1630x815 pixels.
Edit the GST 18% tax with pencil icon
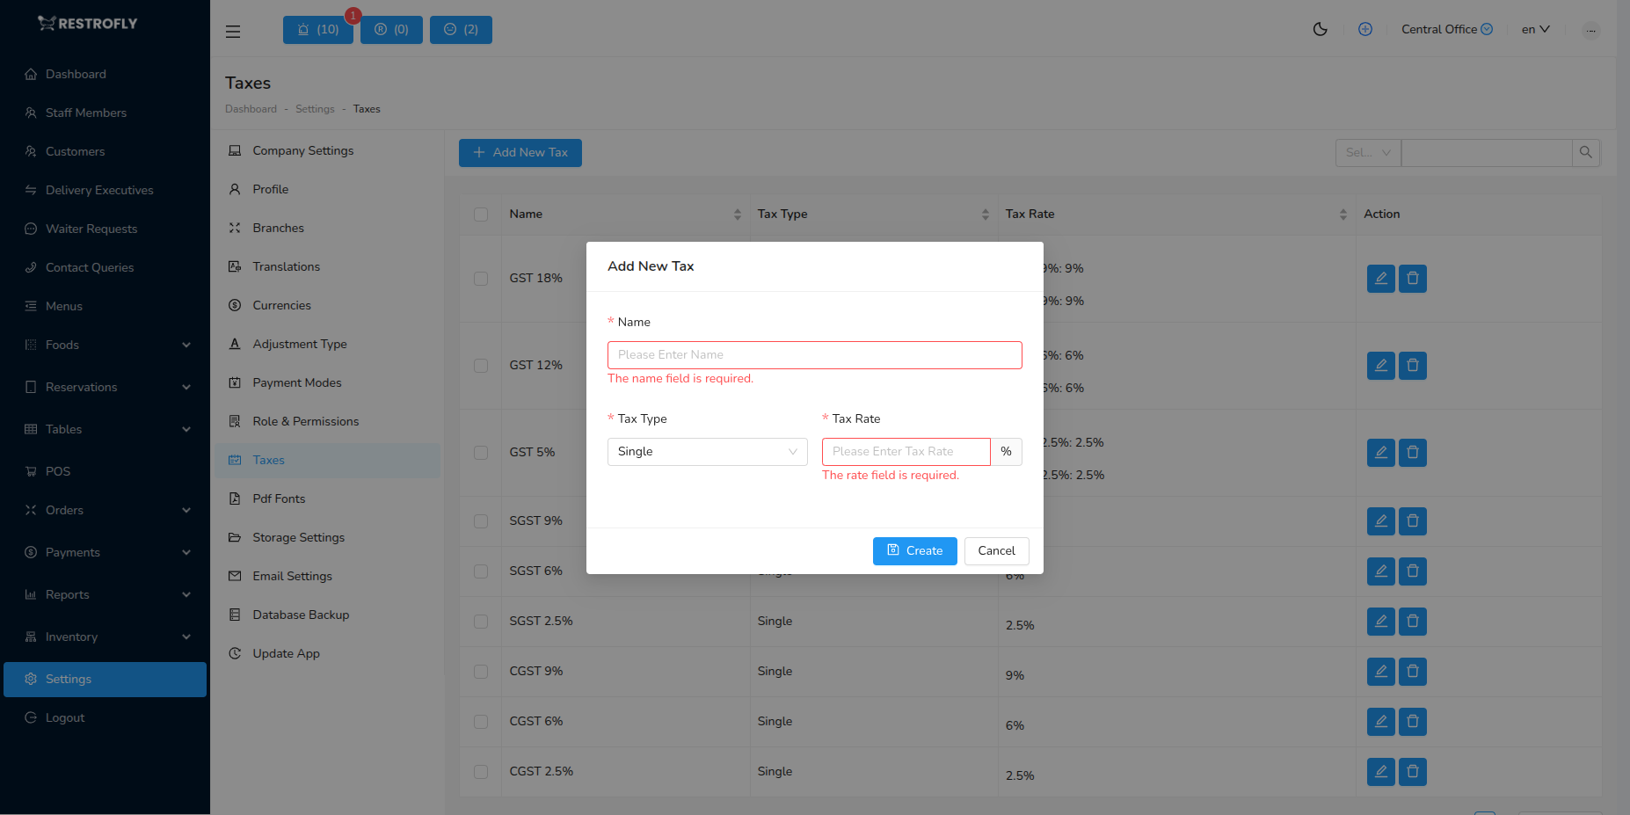pyautogui.click(x=1380, y=278)
